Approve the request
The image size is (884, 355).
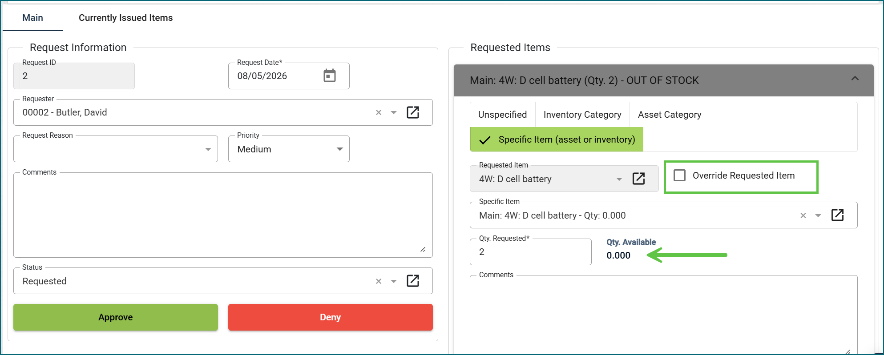(x=116, y=317)
